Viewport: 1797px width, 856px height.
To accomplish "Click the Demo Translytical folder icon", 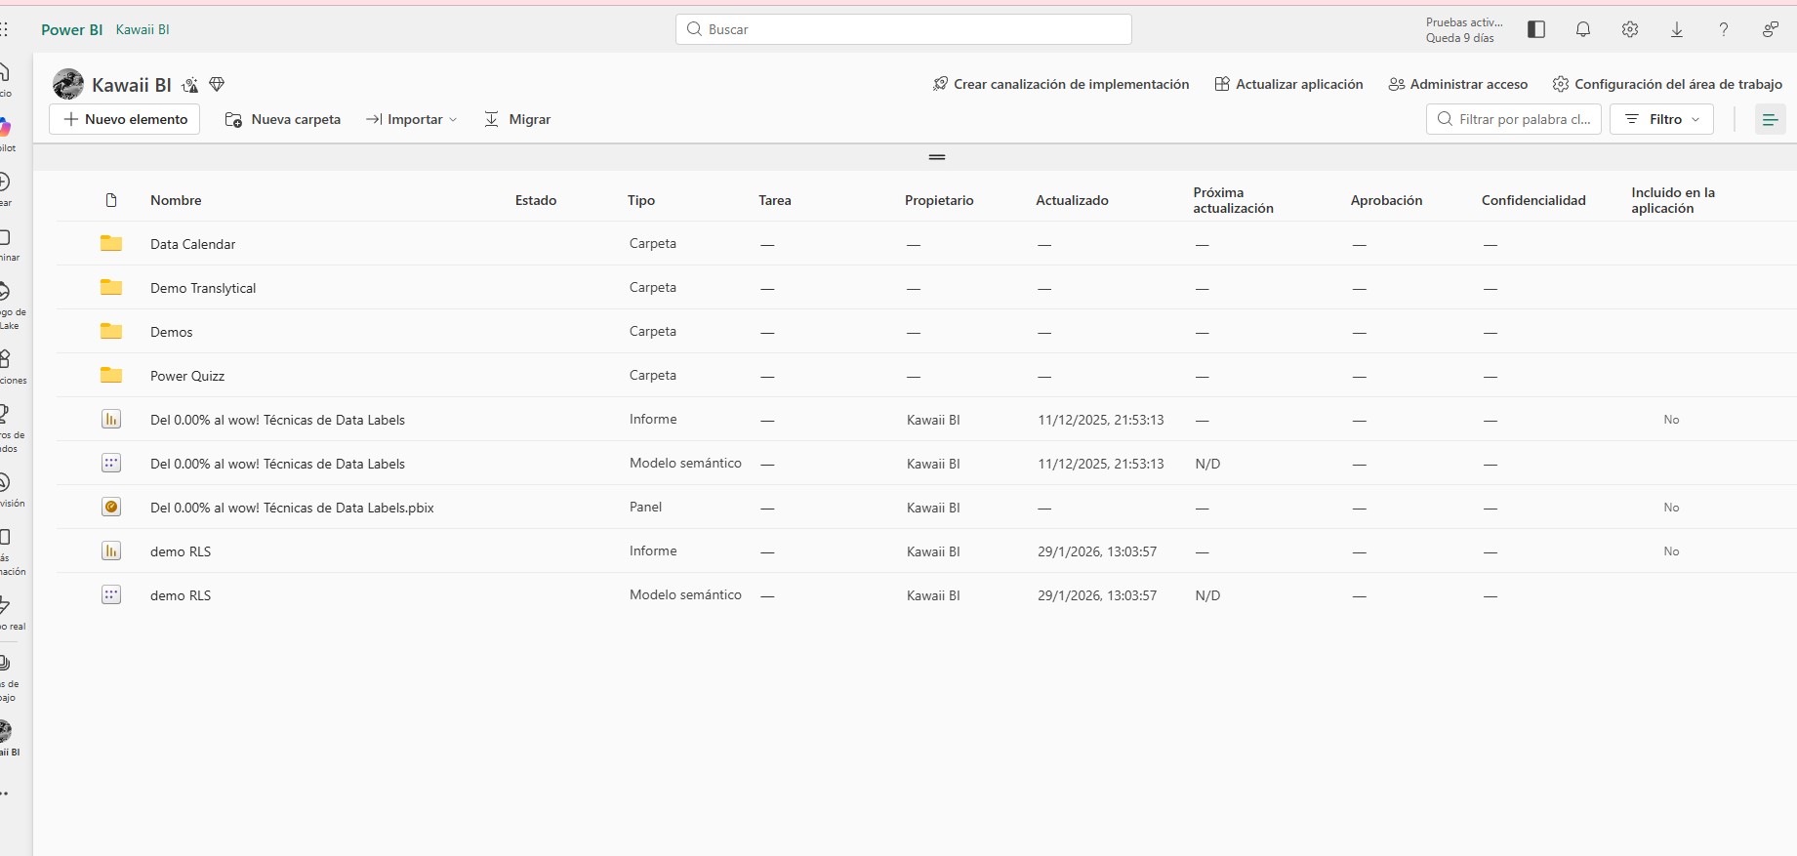I will tap(111, 287).
